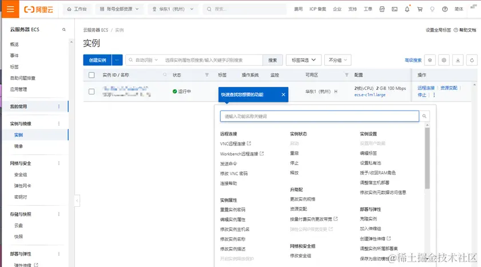Click the 搜索 button

tap(272, 60)
